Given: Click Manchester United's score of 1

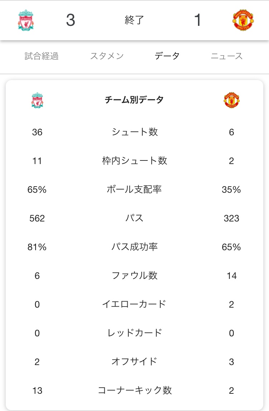Looking at the screenshot, I should (x=197, y=20).
